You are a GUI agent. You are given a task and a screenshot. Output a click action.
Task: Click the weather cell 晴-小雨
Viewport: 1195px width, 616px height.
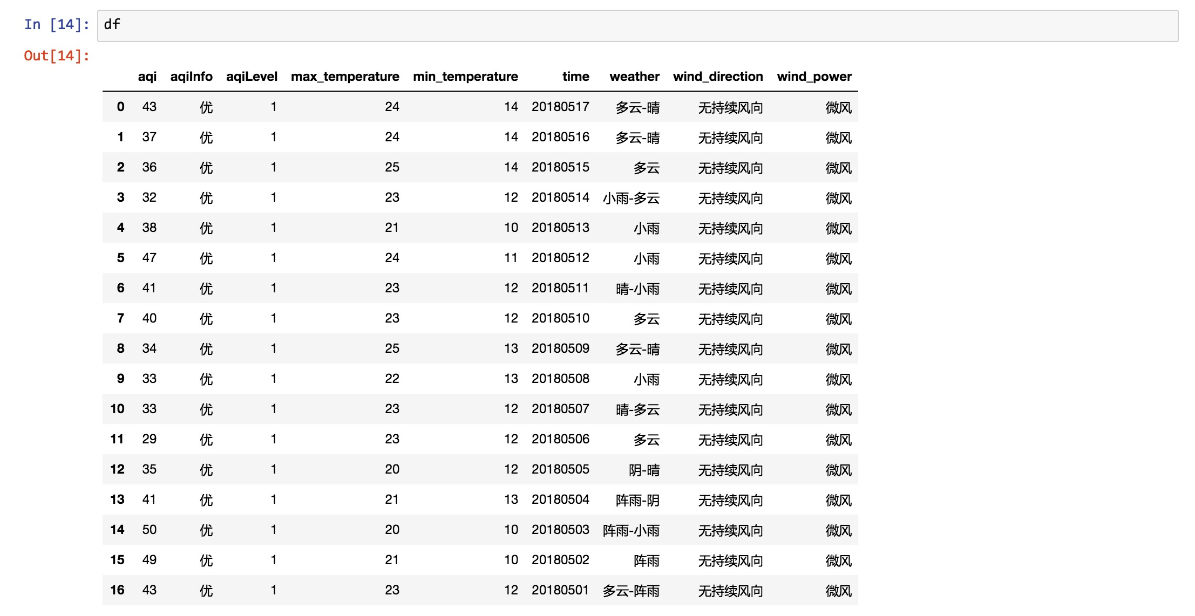[637, 289]
